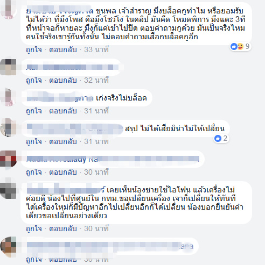Click the thumbs-up reaction count showing 2
Screen dimensions: 265x265
[221, 138]
